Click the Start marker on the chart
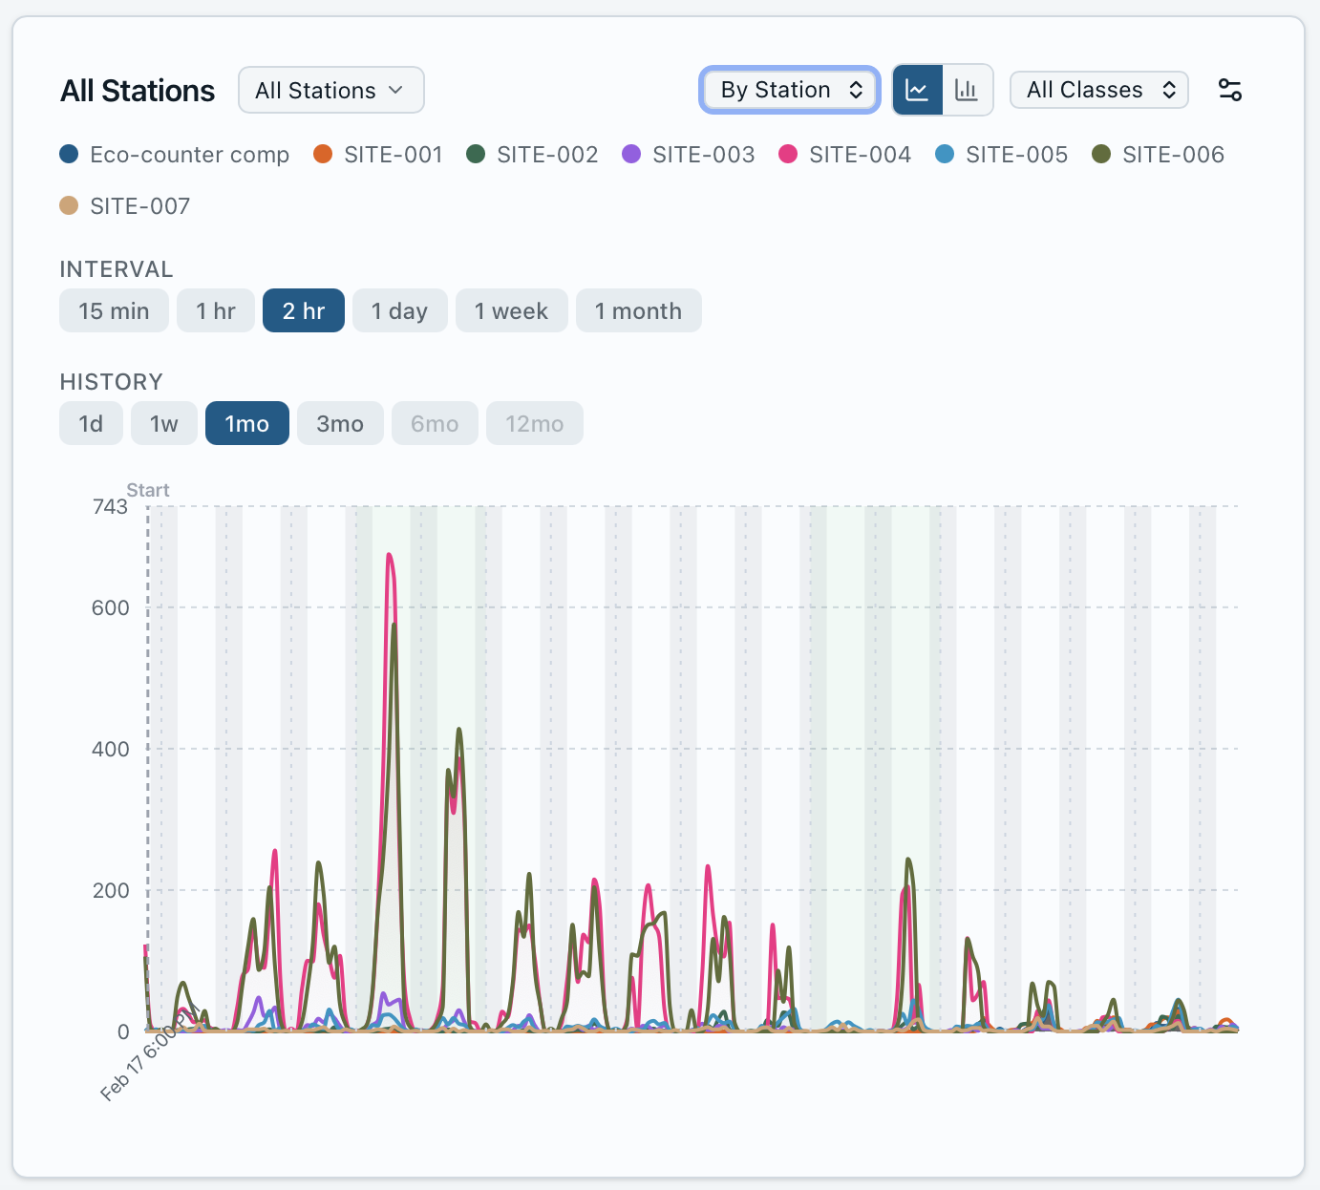The image size is (1320, 1190). (x=149, y=490)
